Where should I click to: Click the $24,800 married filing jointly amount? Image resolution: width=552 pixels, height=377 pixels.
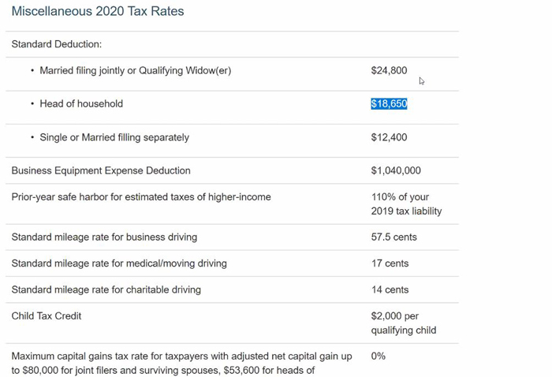pyautogui.click(x=389, y=70)
